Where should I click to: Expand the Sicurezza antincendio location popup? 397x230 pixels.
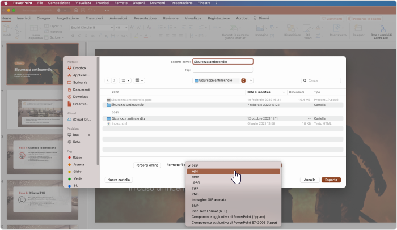pos(243,80)
